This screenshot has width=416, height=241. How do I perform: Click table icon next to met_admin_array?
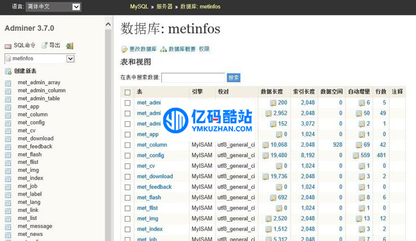coord(8,83)
